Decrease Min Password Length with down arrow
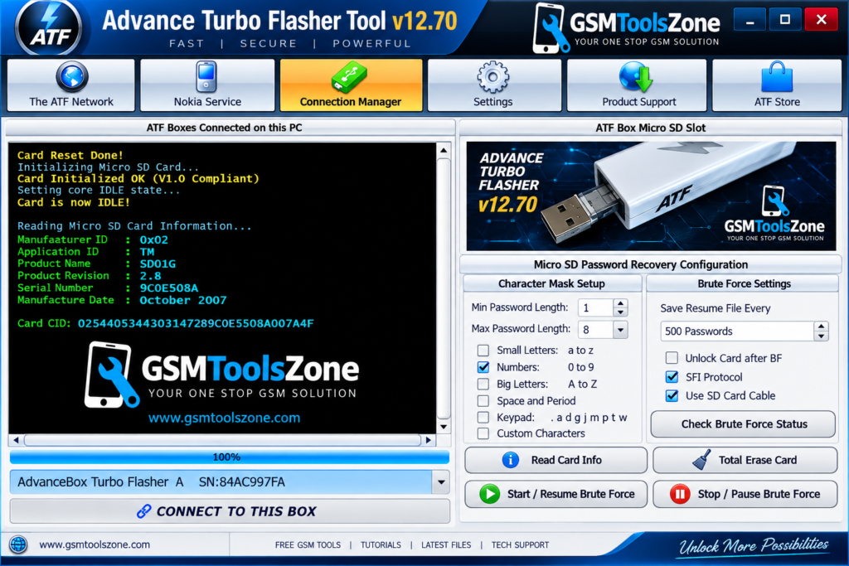849x566 pixels. pyautogui.click(x=620, y=312)
